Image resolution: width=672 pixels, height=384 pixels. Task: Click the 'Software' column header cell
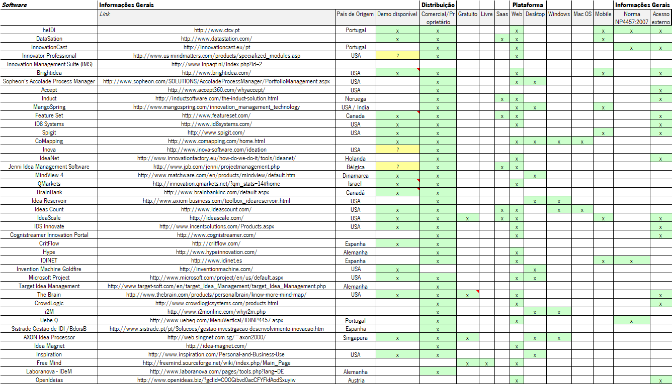click(49, 5)
